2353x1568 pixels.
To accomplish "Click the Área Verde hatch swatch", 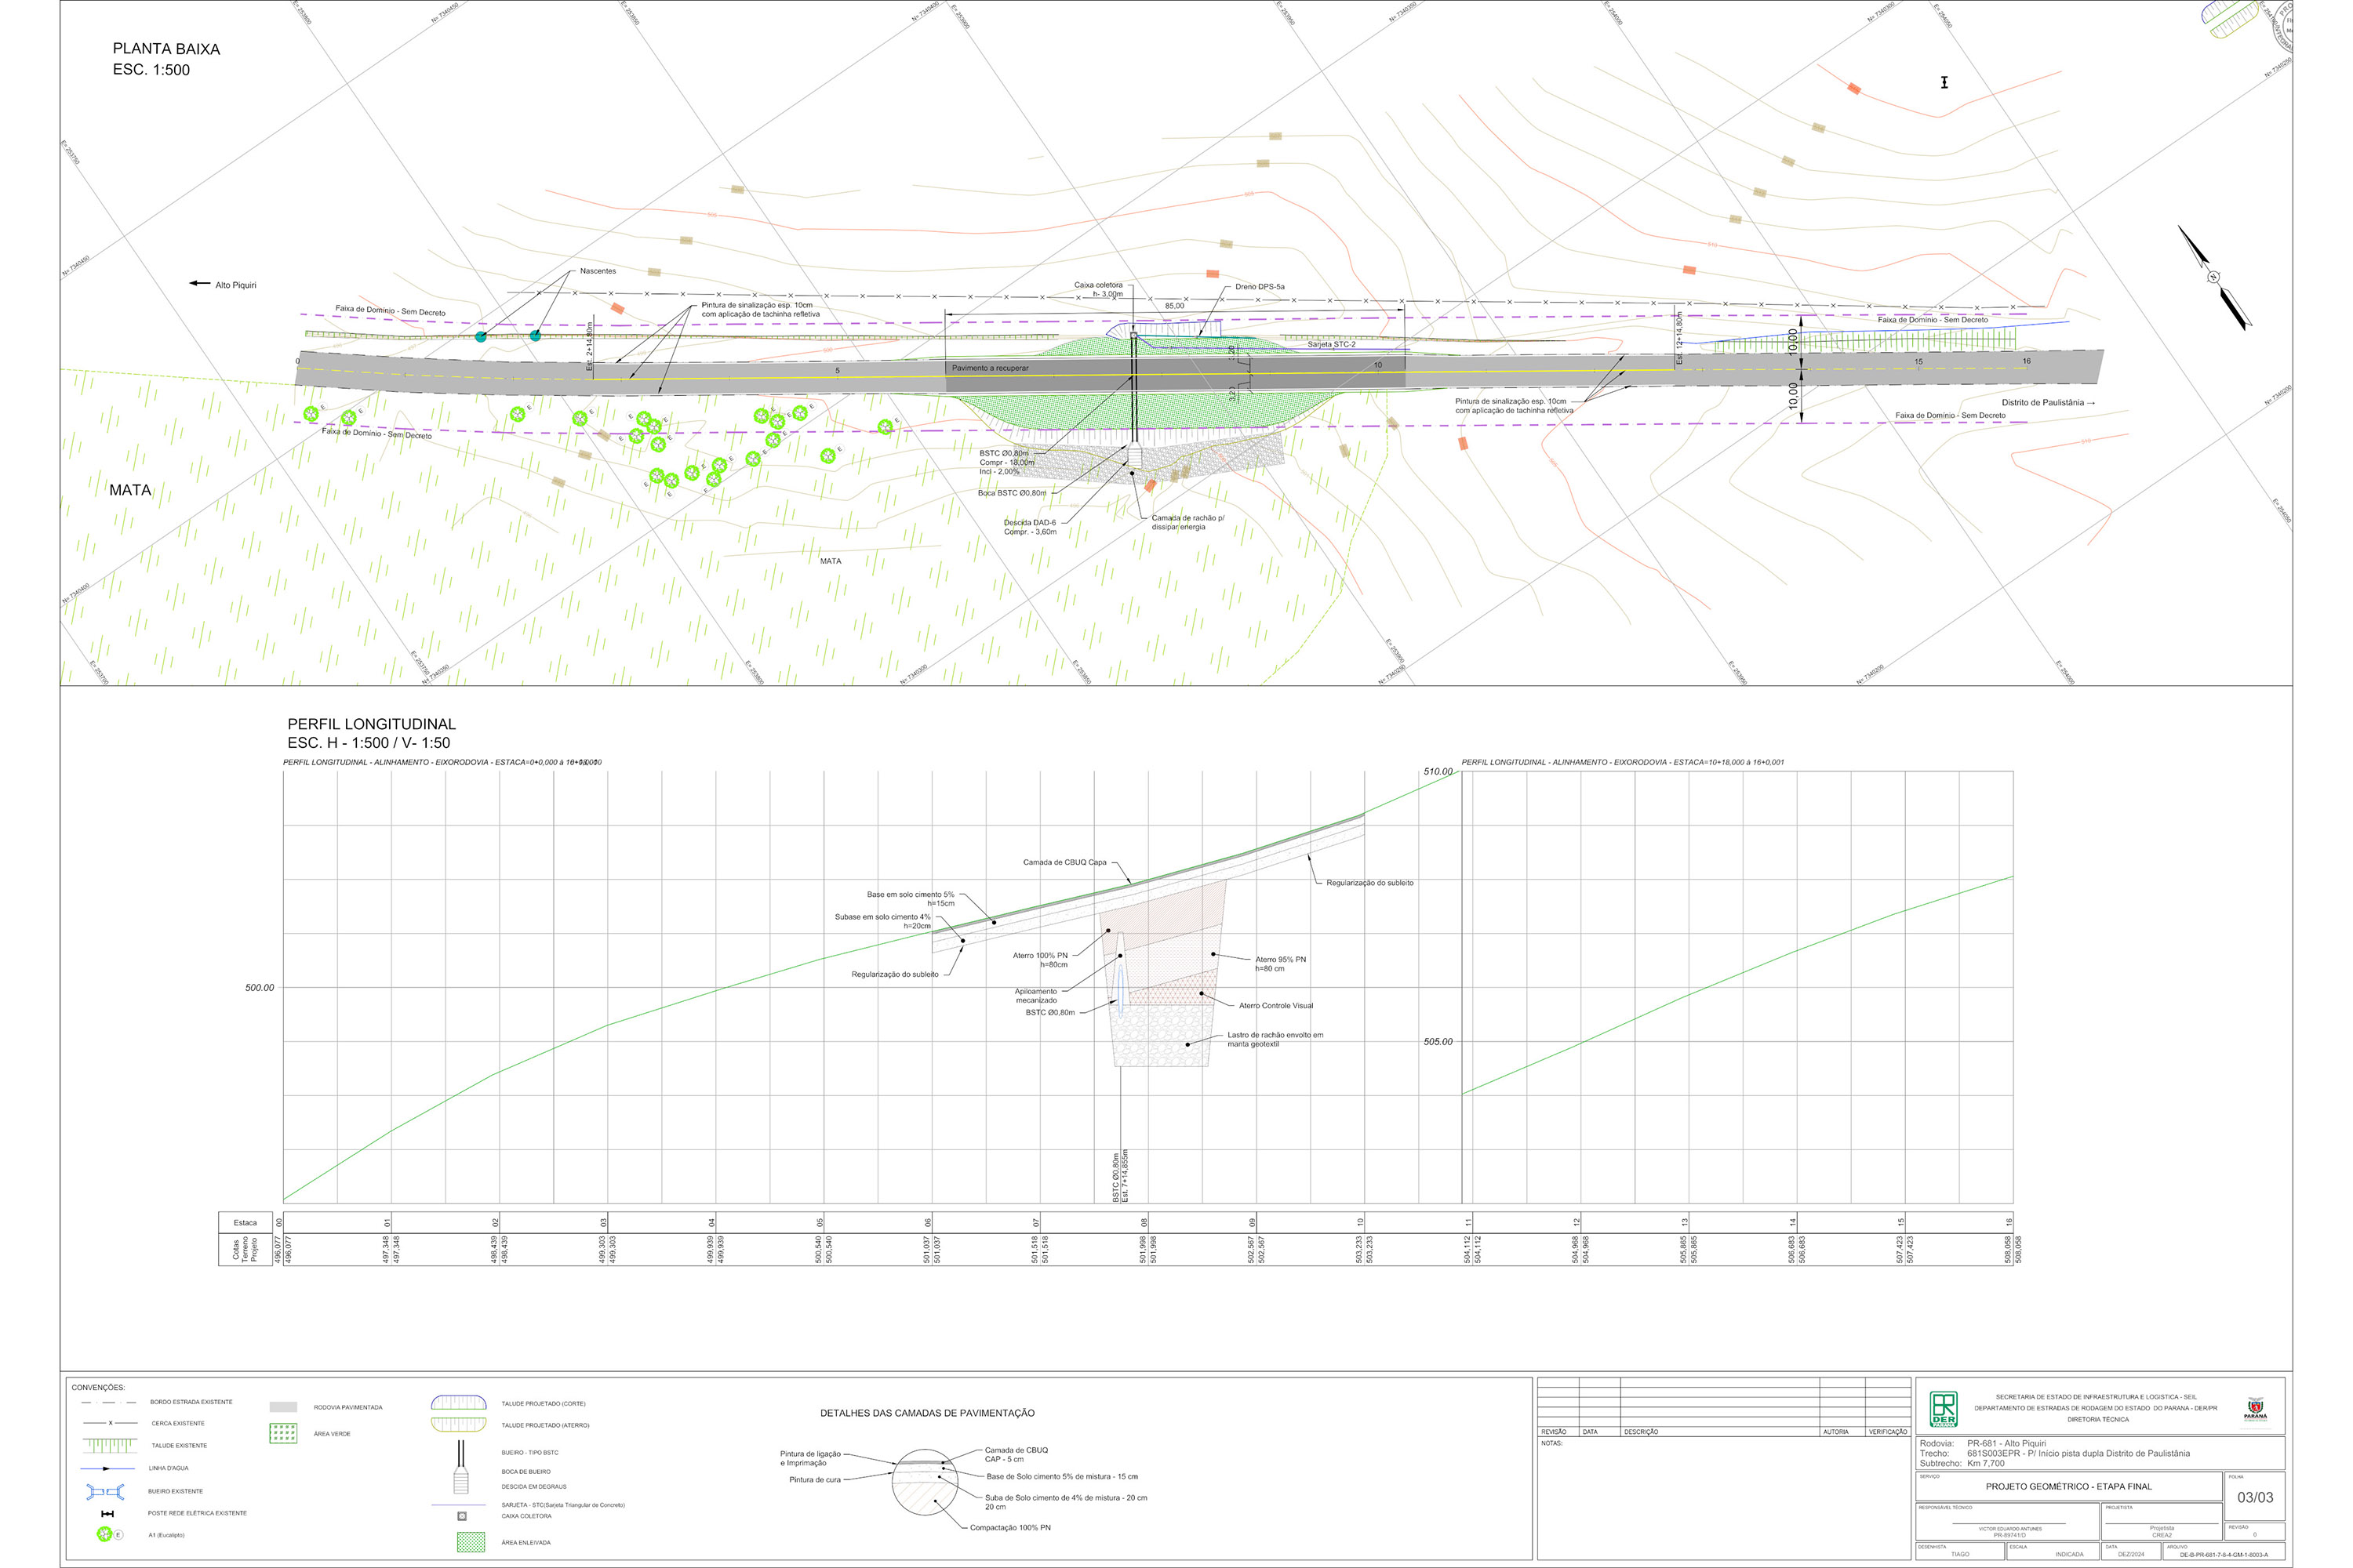I will (x=283, y=1433).
